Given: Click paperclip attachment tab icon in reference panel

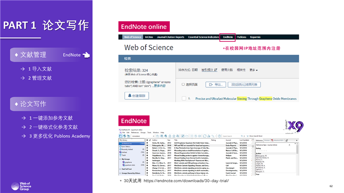Looking at the screenshot, I should click(287, 140).
